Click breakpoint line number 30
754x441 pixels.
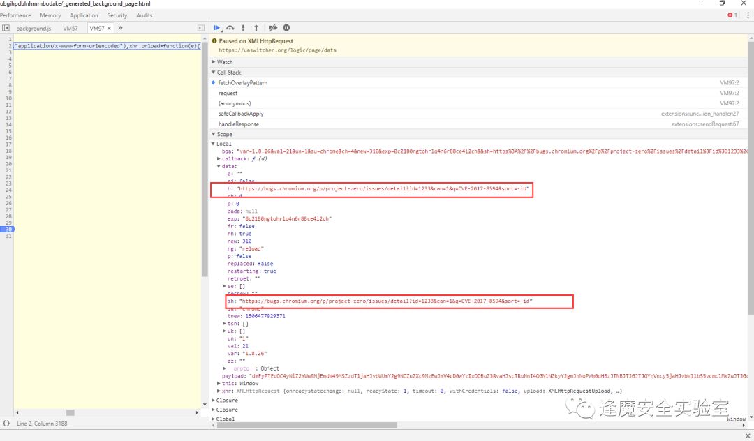point(8,230)
